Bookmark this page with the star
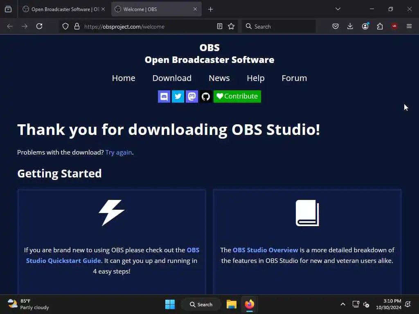The width and height of the screenshot is (419, 314). tap(231, 27)
